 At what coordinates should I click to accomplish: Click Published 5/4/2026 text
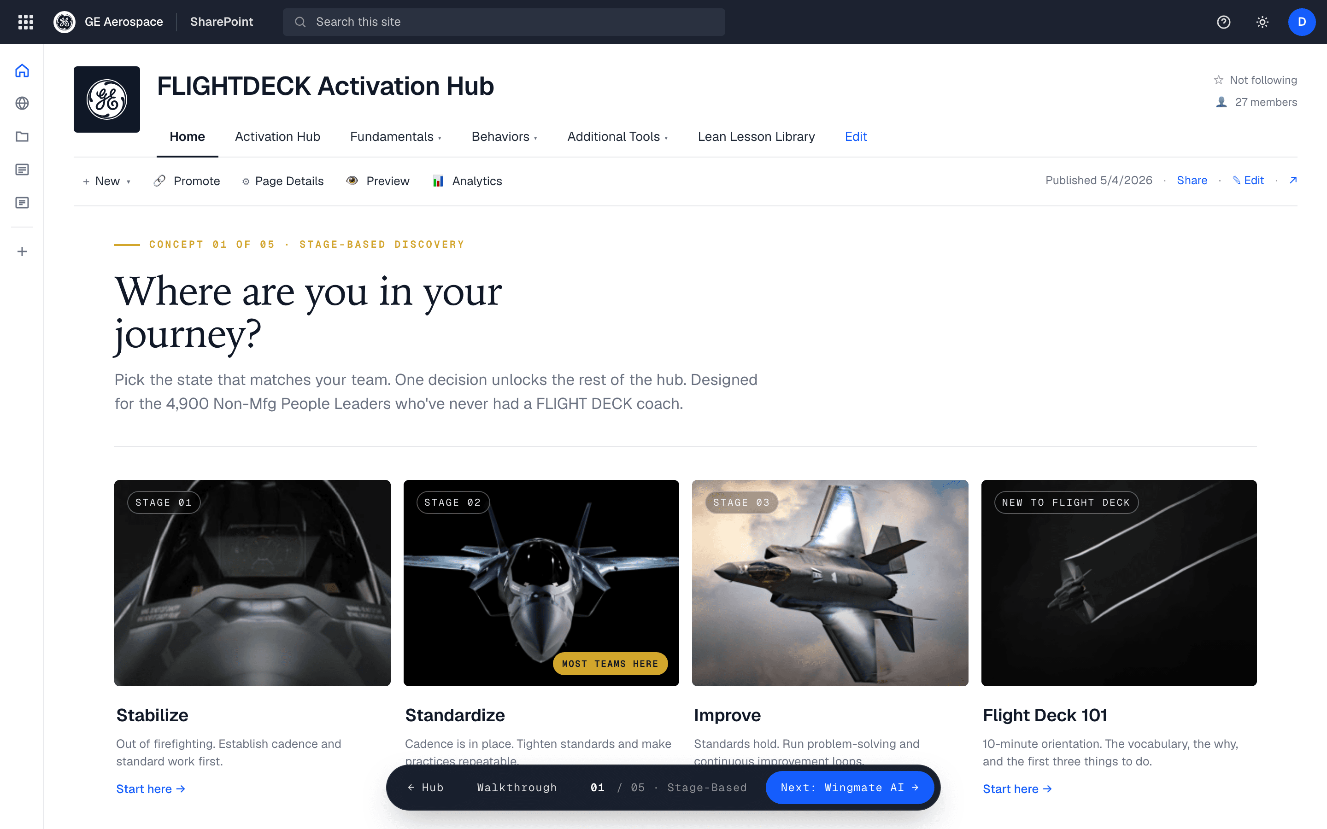coord(1098,181)
